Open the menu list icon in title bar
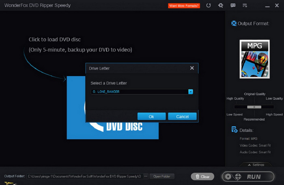284x185 pixels. [x=245, y=5]
